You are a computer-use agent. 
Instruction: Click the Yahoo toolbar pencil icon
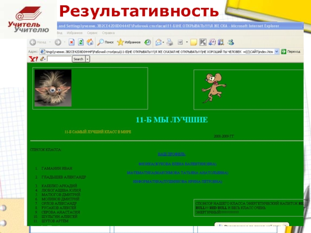[42, 59]
